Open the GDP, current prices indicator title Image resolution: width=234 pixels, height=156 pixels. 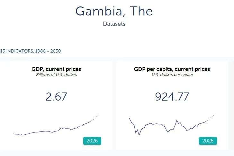[x=56, y=69]
